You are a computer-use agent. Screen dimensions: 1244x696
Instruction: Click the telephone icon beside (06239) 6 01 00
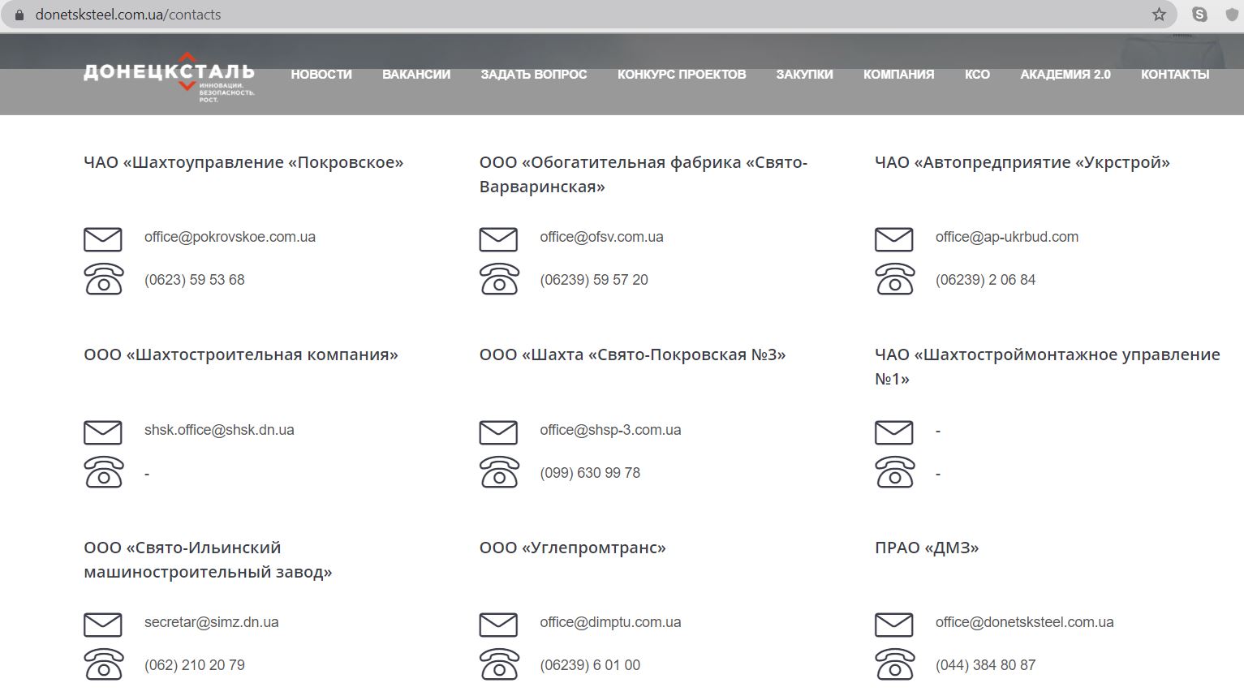coord(498,664)
